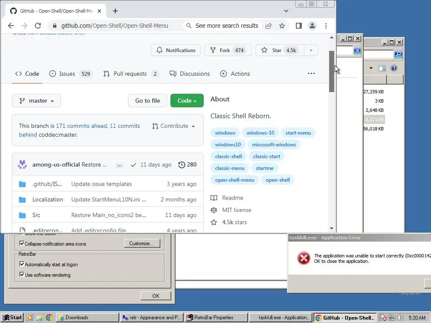Go back using the browser back arrow
431x323 pixels.
11,26
